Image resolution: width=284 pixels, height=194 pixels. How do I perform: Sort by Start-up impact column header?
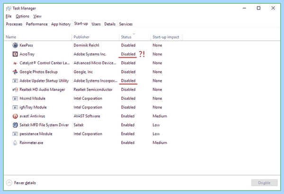pos(166,37)
